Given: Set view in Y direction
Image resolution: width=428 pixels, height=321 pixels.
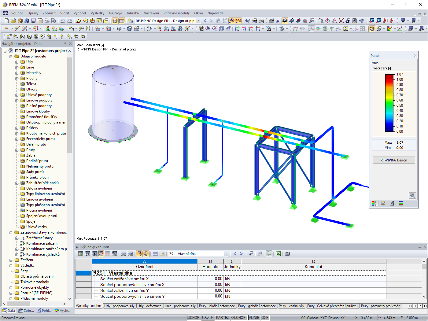Looking at the screenshot, I should (244, 29).
